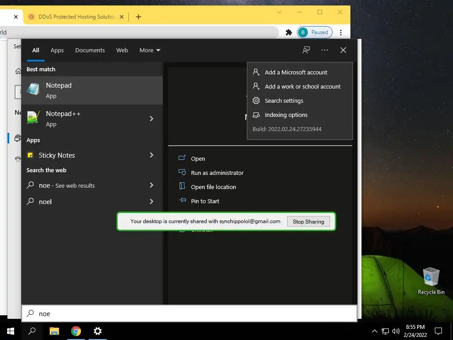The width and height of the screenshot is (453, 340).
Task: Click the Run as administrator shield icon
Action: point(182,172)
